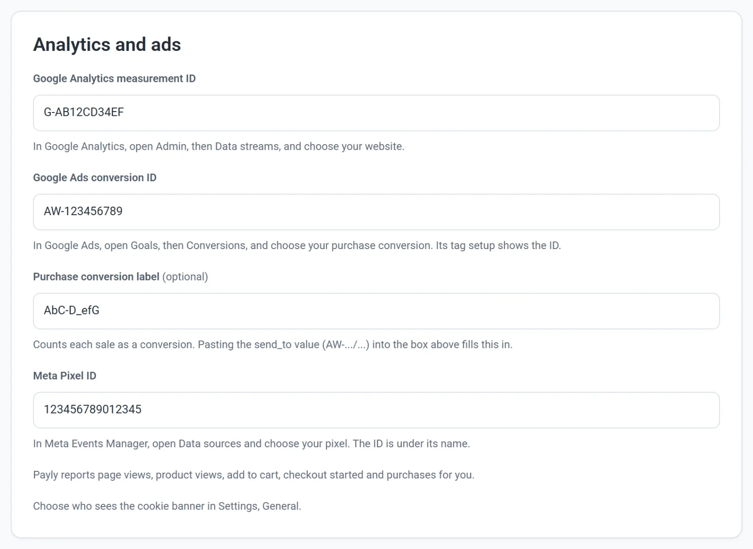
Task: Click the "Google Analytics measurement ID" label
Action: [x=114, y=79]
